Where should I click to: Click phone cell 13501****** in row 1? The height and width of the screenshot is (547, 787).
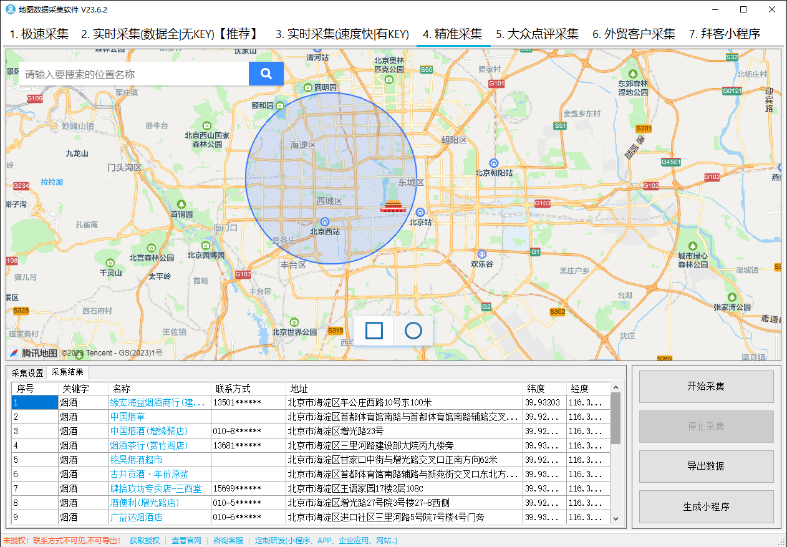pyautogui.click(x=248, y=402)
